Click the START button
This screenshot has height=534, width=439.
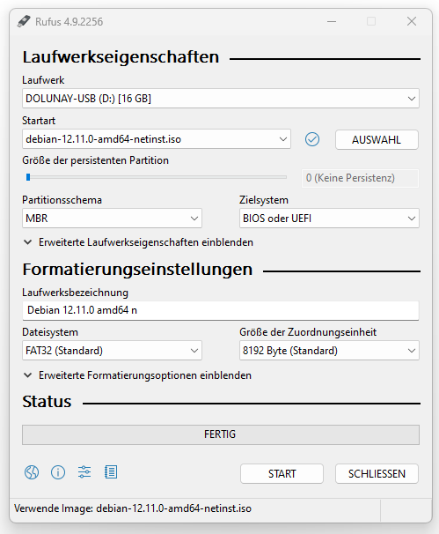(x=282, y=474)
